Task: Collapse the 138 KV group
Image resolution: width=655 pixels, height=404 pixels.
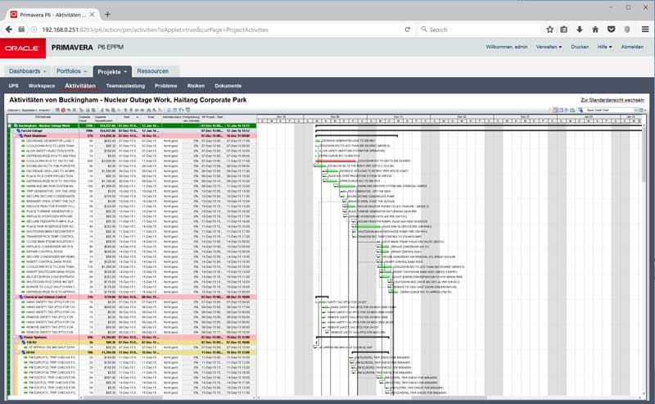Action: coord(19,342)
